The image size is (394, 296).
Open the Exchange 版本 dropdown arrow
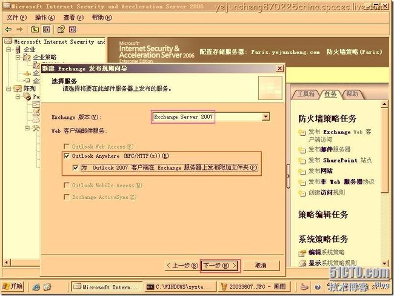click(x=265, y=116)
